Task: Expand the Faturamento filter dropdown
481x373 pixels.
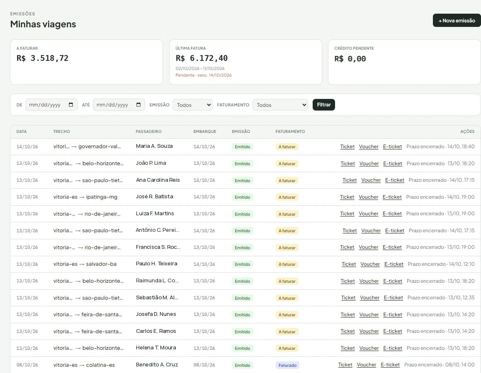Action: 280,105
